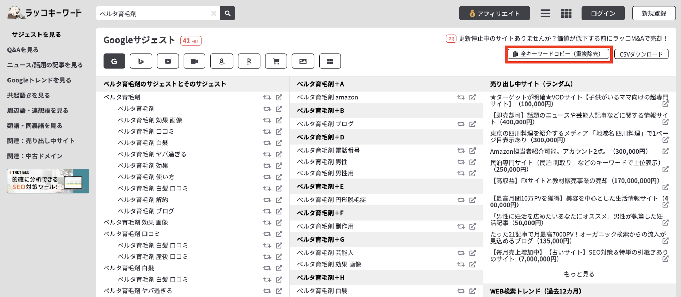The image size is (681, 297).
Task: Click keyword ベルタ育毛剤 ヤバ過ぎる at list bottom
Action: (x=138, y=291)
